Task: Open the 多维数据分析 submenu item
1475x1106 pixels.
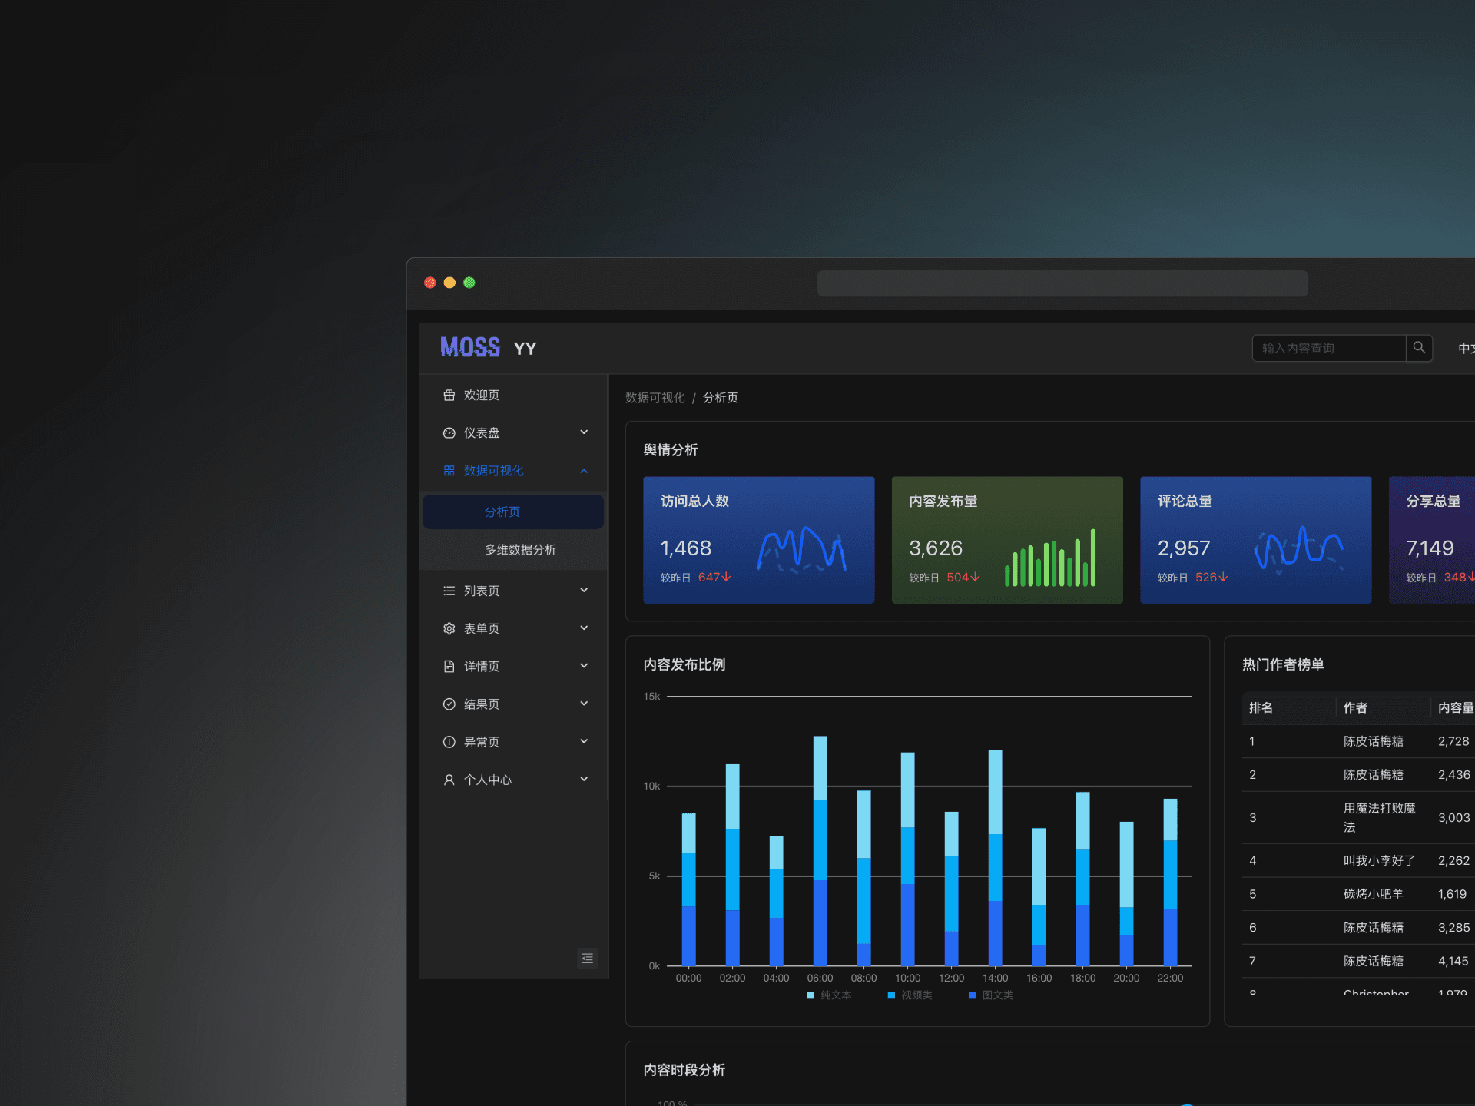Action: pos(513,549)
